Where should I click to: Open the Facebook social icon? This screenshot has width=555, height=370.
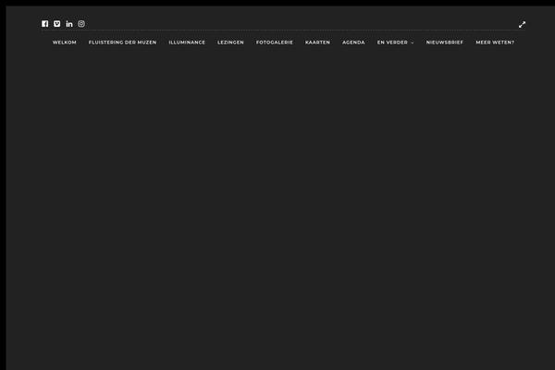pyautogui.click(x=45, y=24)
